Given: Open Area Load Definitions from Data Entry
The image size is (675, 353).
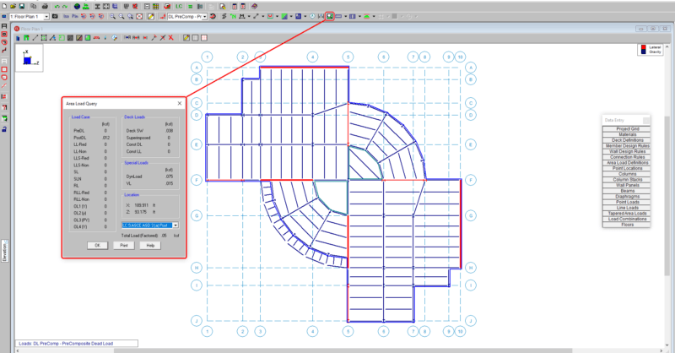Looking at the screenshot, I should click(x=626, y=161).
